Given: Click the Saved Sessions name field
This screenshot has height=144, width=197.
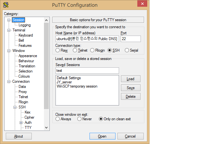Looking at the screenshot, I should pyautogui.click(x=87, y=71).
